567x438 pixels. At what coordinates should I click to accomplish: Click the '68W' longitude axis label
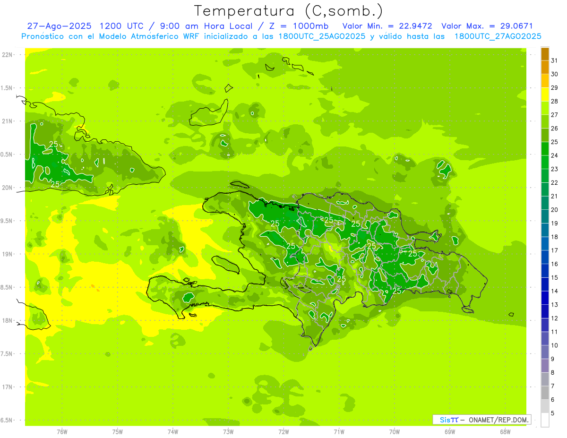(505, 431)
